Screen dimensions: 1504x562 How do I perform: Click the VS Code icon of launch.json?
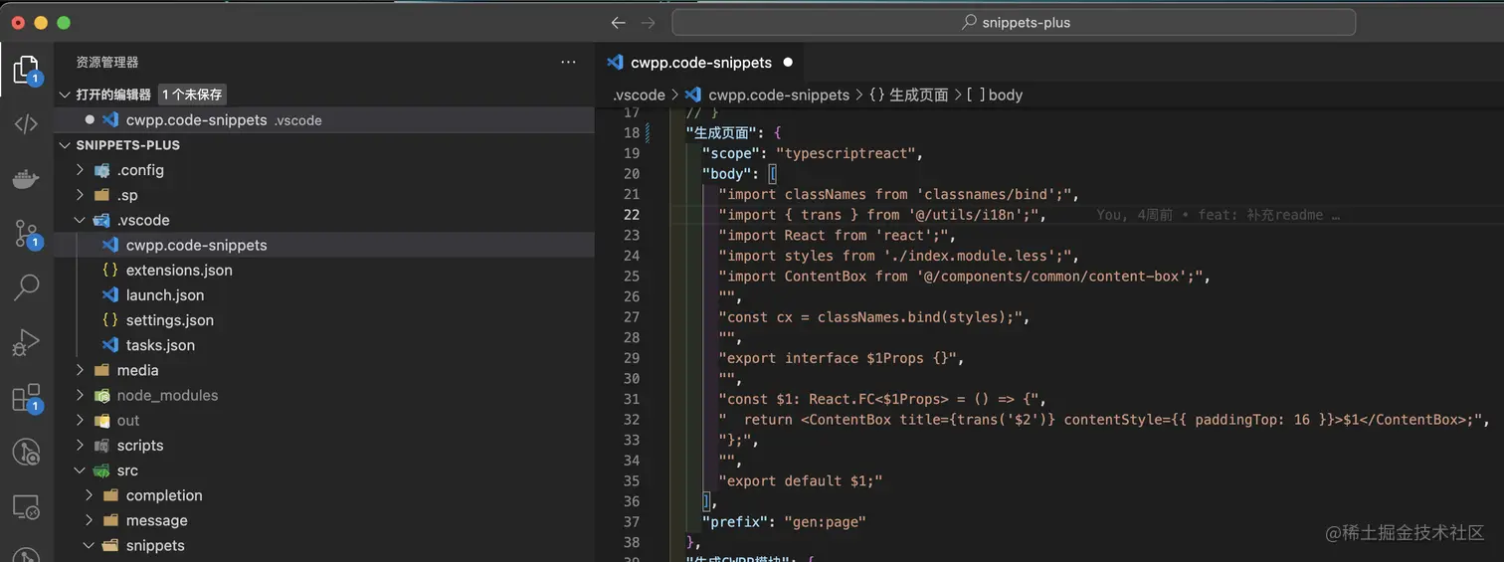point(109,295)
